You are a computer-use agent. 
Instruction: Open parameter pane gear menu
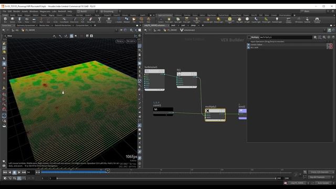pyautogui.click(x=315, y=37)
